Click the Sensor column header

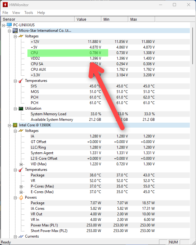point(38,19)
